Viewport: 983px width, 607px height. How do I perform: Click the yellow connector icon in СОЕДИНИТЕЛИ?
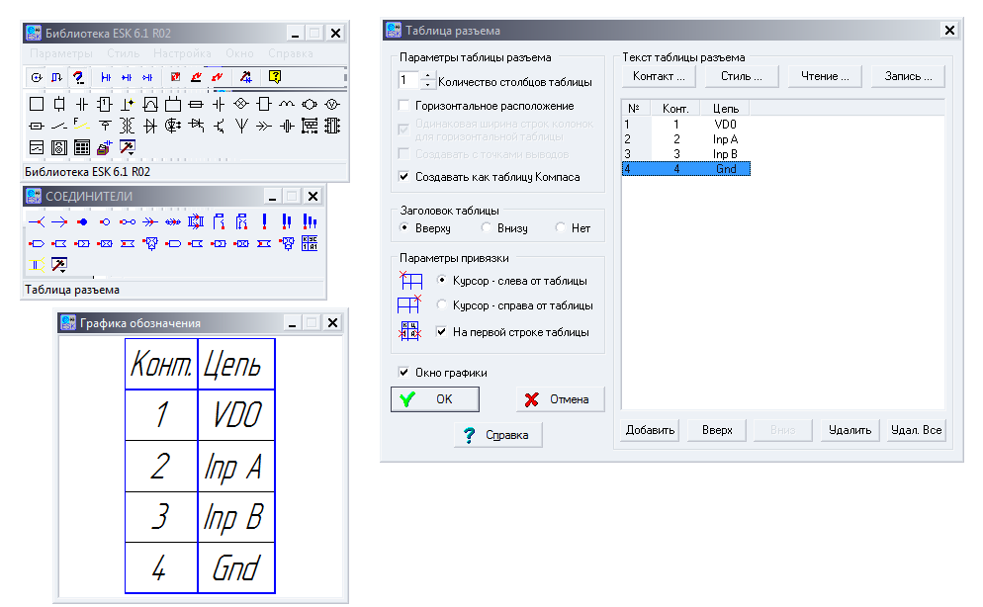(x=37, y=264)
